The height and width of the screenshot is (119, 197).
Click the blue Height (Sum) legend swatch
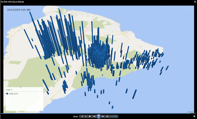point(7,94)
